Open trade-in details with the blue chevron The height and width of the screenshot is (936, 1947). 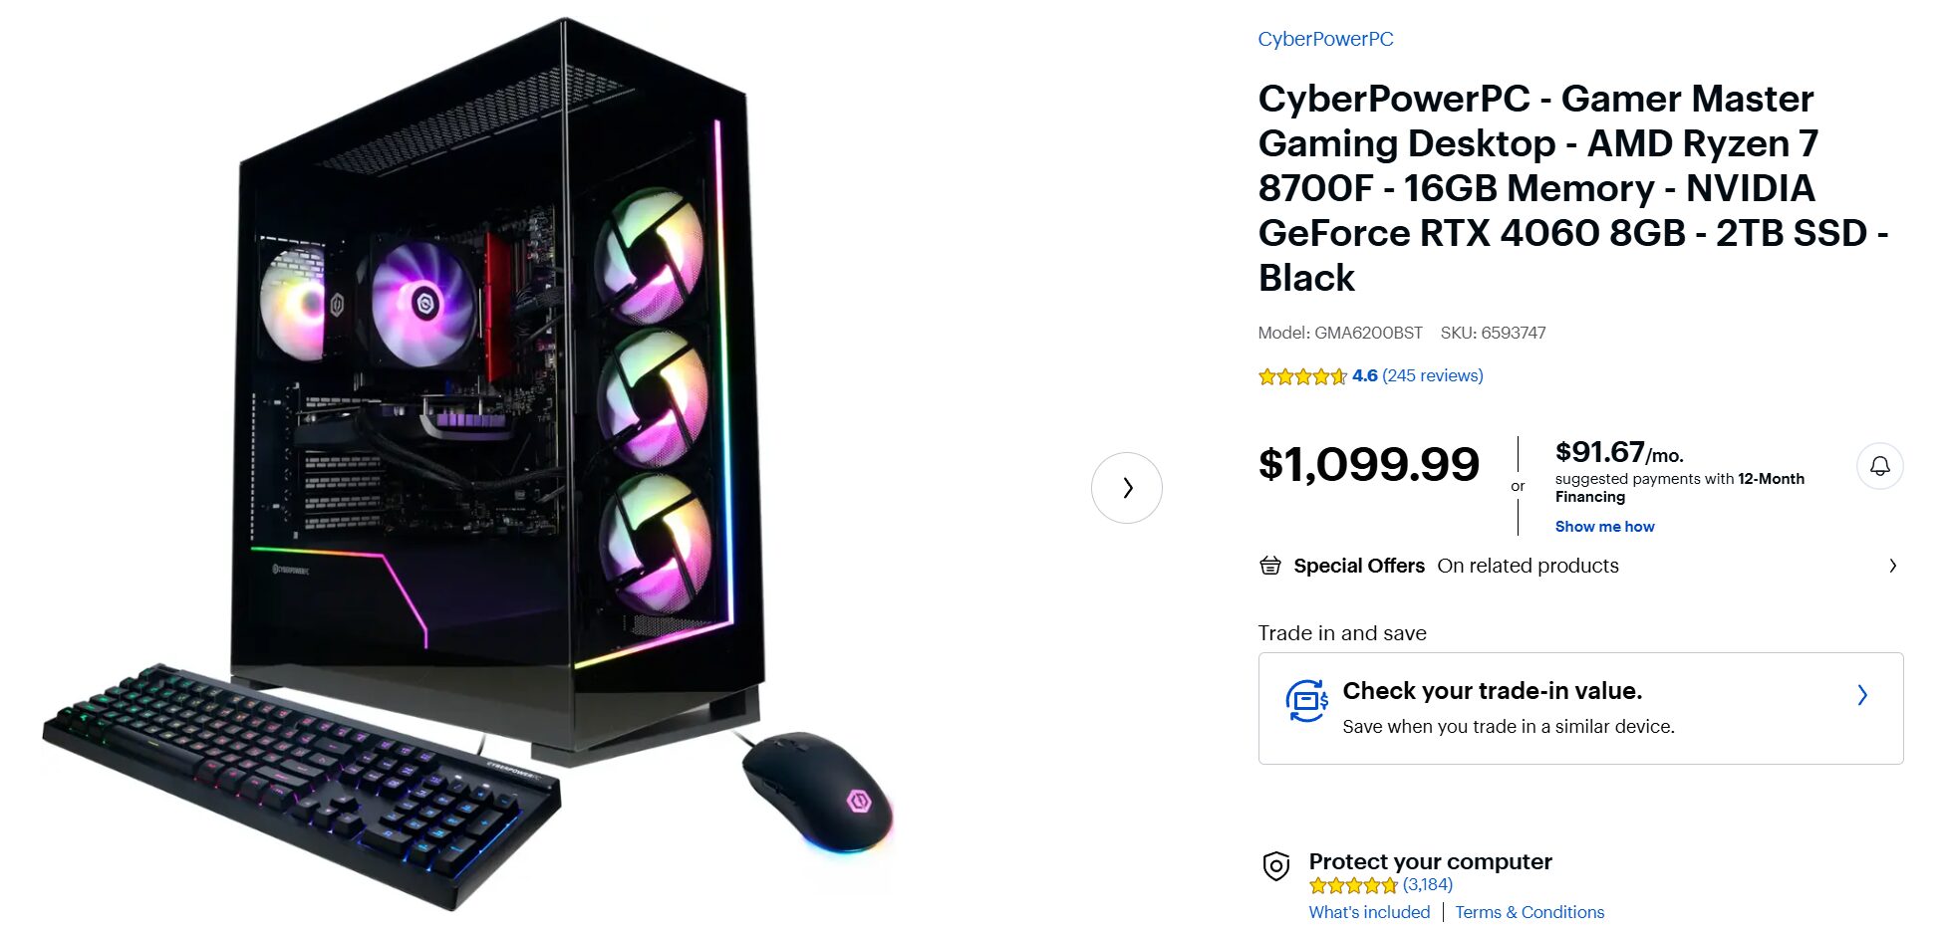(1861, 695)
